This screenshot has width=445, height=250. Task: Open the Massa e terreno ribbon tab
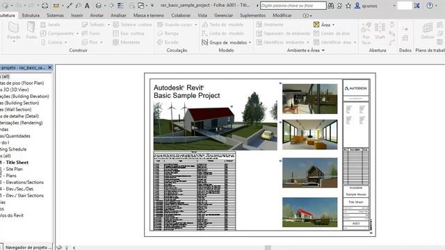[x=149, y=15]
